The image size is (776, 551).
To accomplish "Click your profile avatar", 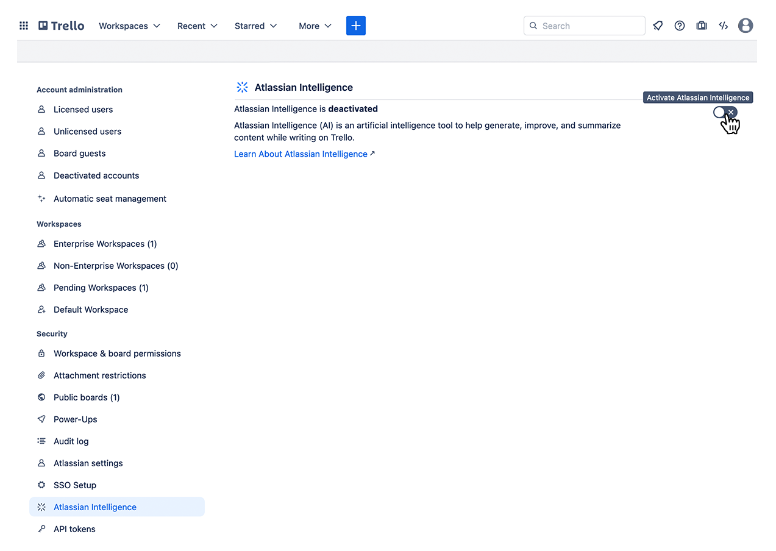I will point(746,26).
